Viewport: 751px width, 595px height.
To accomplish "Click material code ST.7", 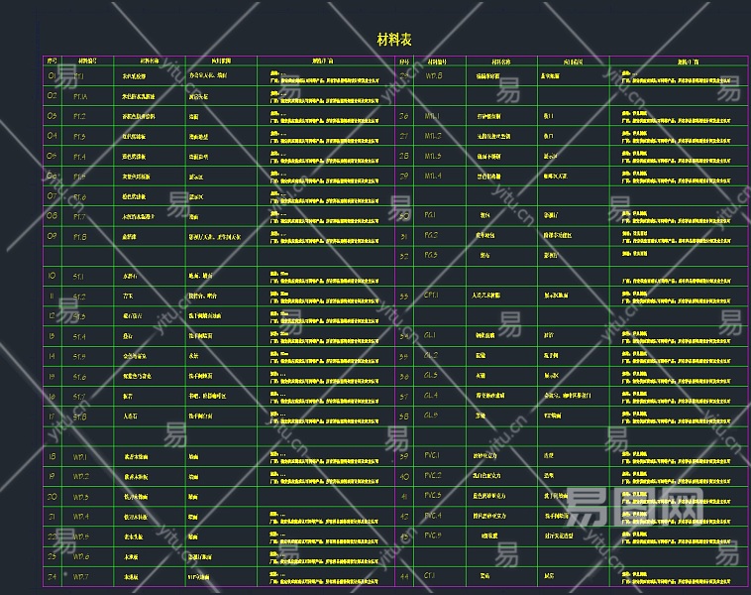I will [79, 397].
